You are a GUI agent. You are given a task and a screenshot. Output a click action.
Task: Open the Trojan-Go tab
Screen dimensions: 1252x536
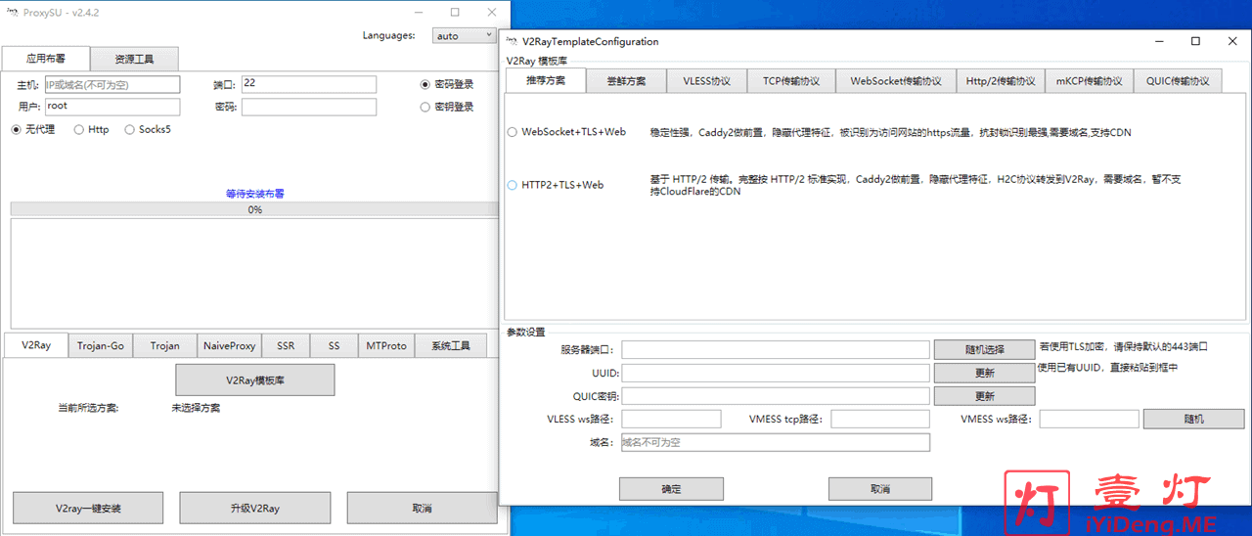click(x=101, y=345)
